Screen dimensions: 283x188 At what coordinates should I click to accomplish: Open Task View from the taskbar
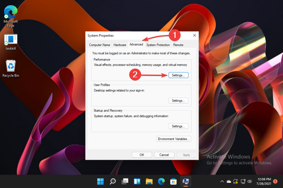[x=125, y=182]
